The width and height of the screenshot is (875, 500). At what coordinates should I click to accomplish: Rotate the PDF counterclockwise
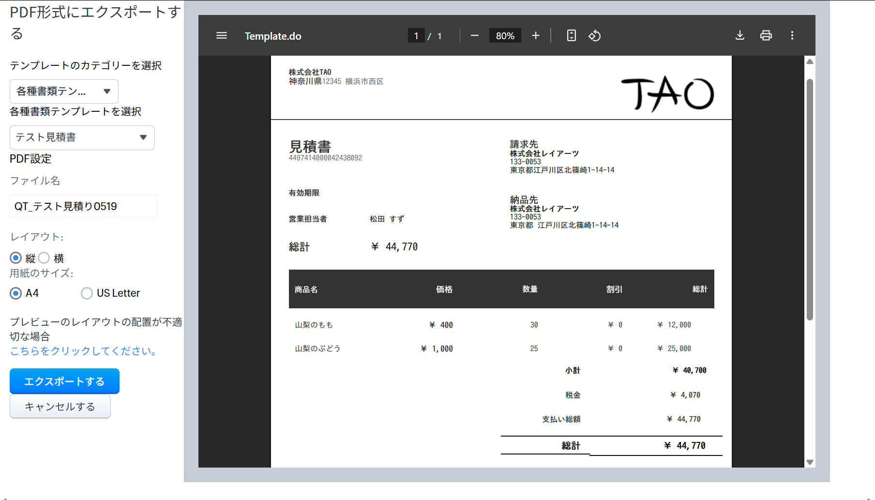(x=594, y=36)
